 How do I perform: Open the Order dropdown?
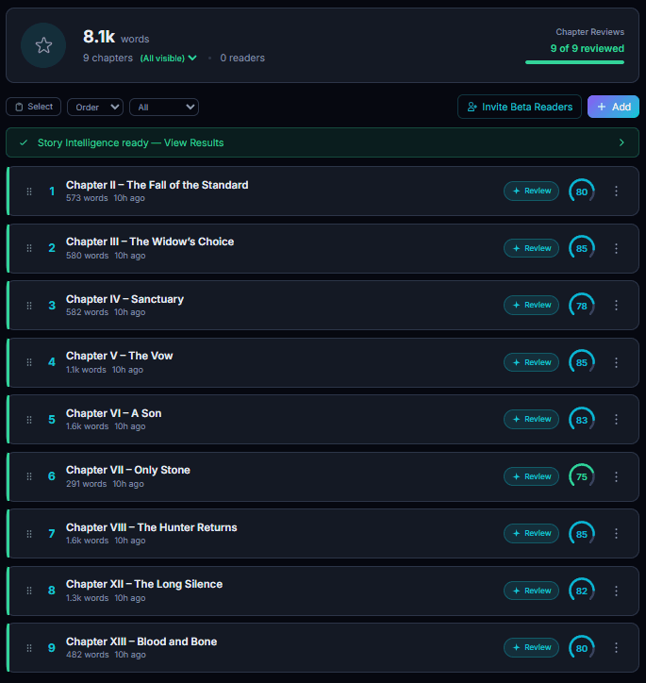pyautogui.click(x=94, y=108)
